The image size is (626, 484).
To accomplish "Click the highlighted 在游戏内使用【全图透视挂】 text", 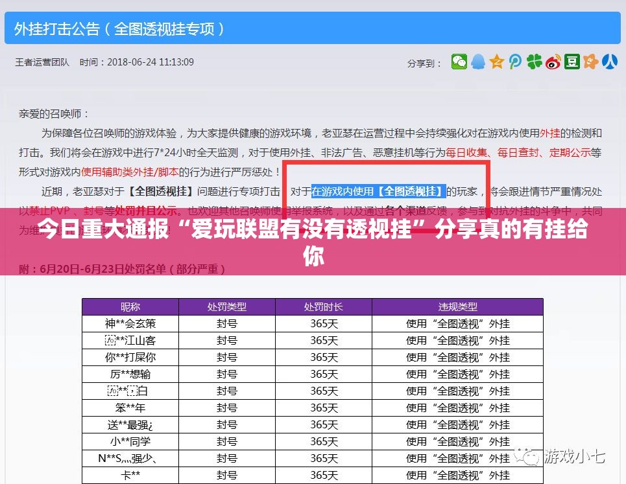I will tap(378, 191).
